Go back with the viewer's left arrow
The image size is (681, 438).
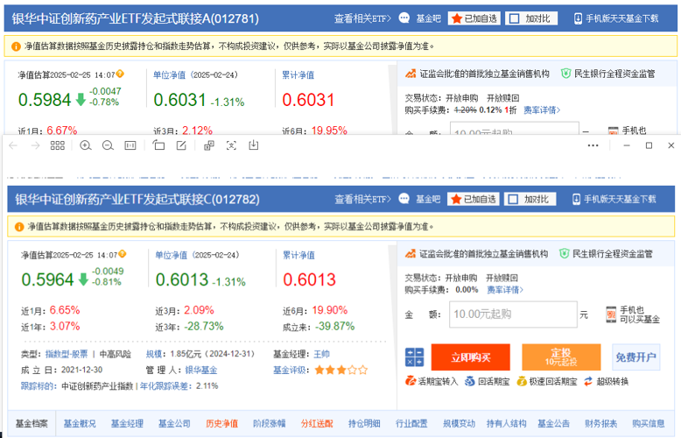pos(13,145)
